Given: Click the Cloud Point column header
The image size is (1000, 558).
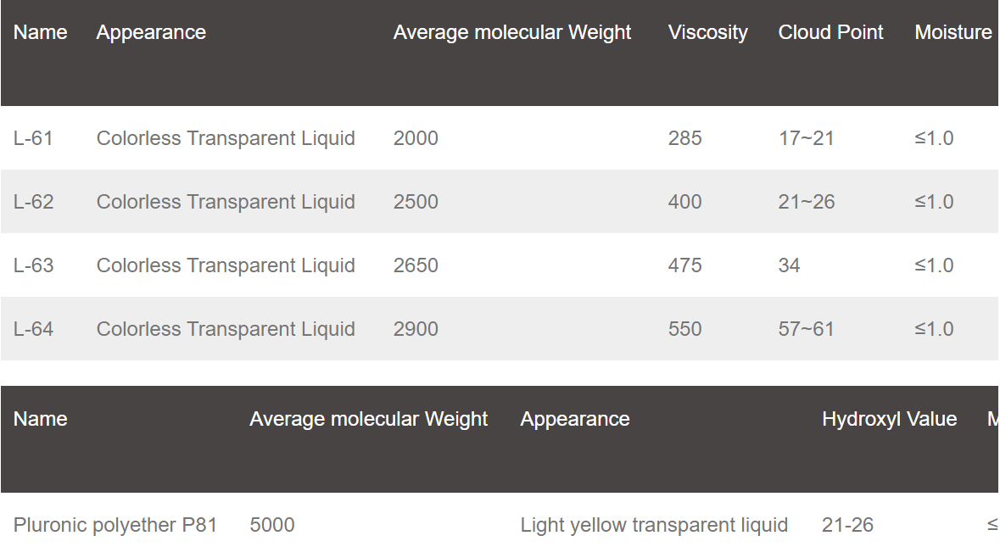Looking at the screenshot, I should coord(830,32).
